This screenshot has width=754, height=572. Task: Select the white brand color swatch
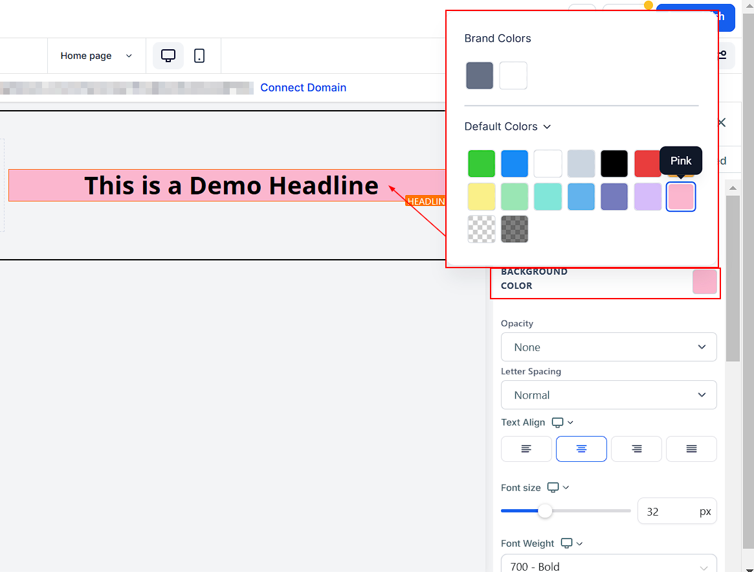point(513,76)
